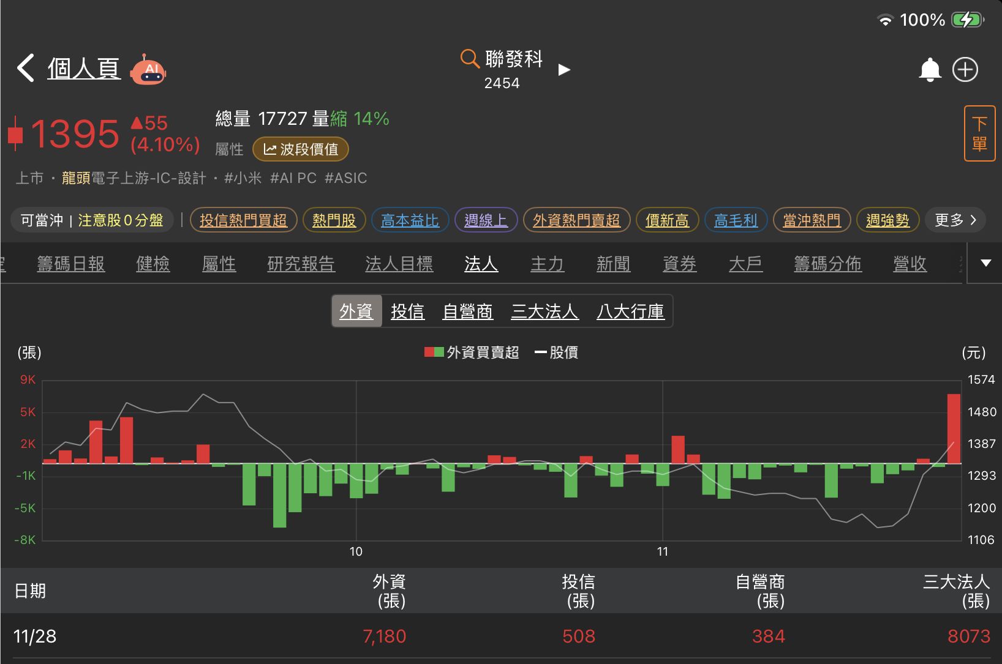This screenshot has height=664, width=1002.
Task: Open notifications via the bell icon
Action: (x=931, y=69)
